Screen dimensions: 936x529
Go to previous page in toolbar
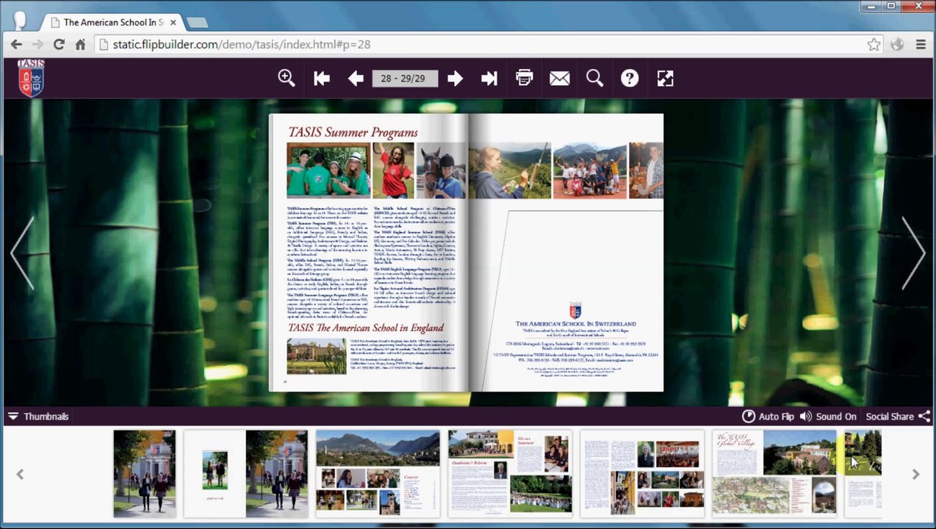pos(356,79)
